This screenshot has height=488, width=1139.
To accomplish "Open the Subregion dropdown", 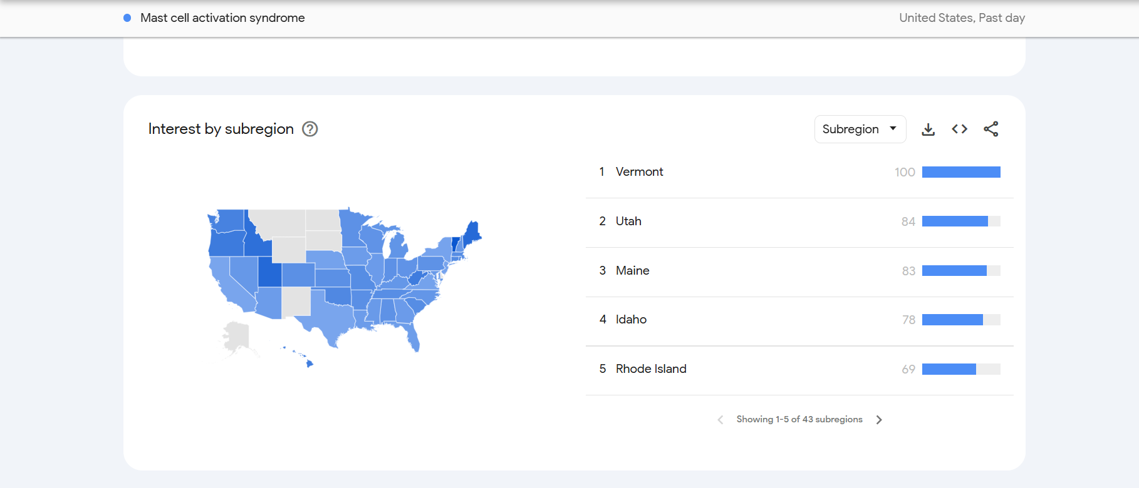I will pyautogui.click(x=860, y=129).
